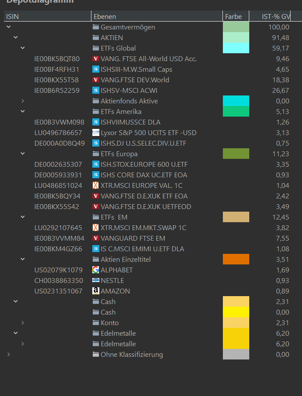This screenshot has width=302, height=396.
Task: Click the iShares icon beside IS C.MSCI EMIMI
Action: [x=96, y=249]
